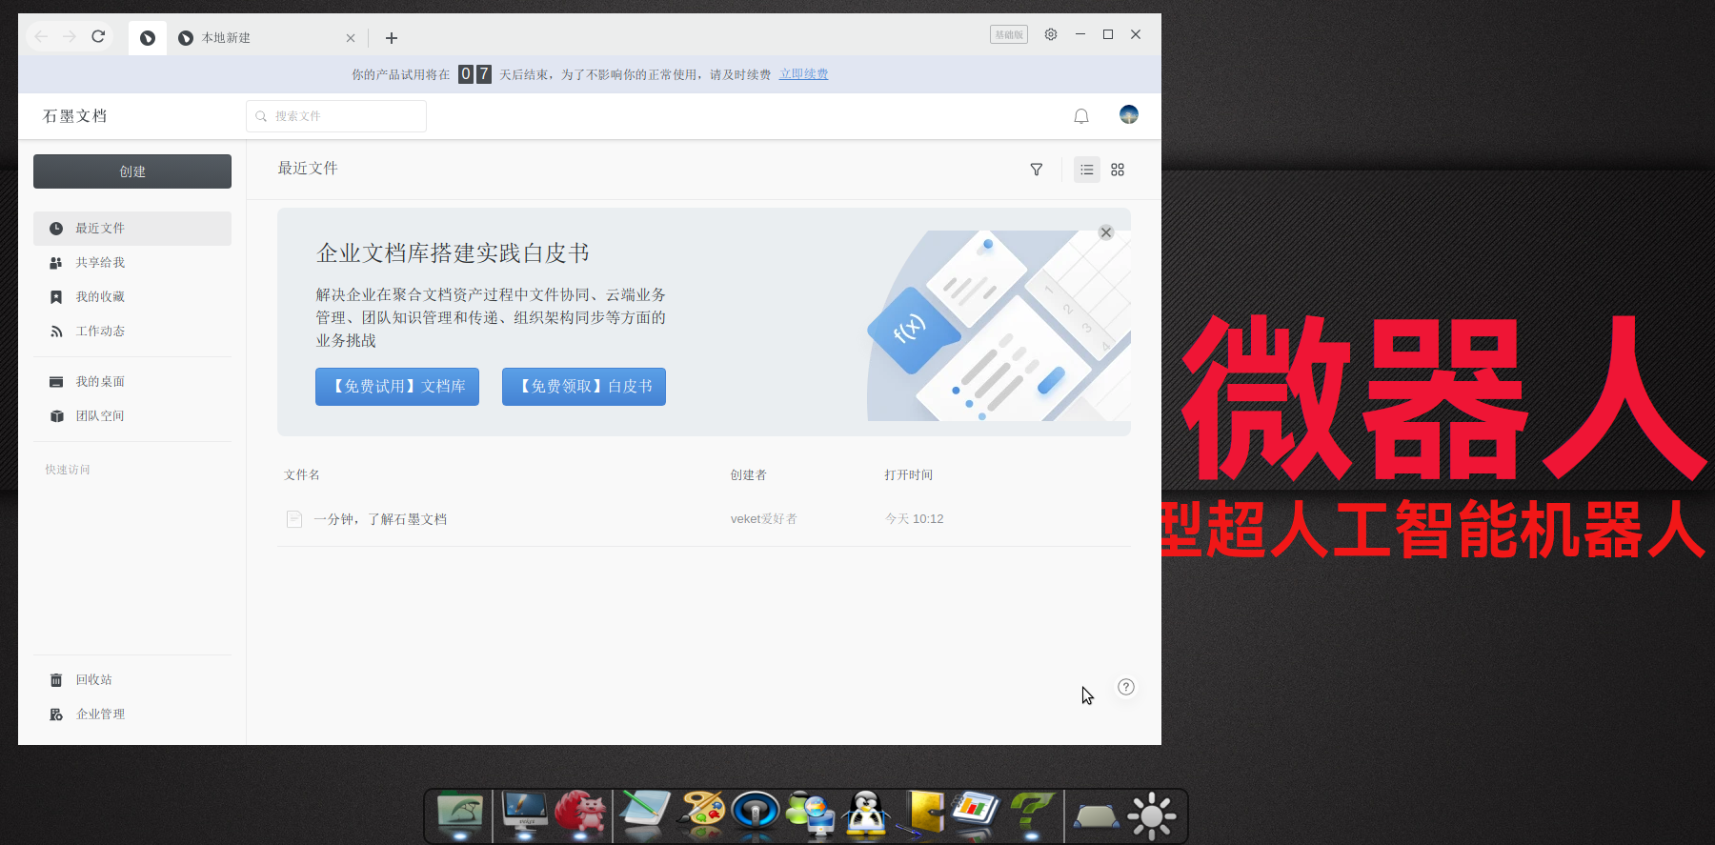Reload the page with refresh icon
The height and width of the screenshot is (845, 1715).
[x=98, y=36]
